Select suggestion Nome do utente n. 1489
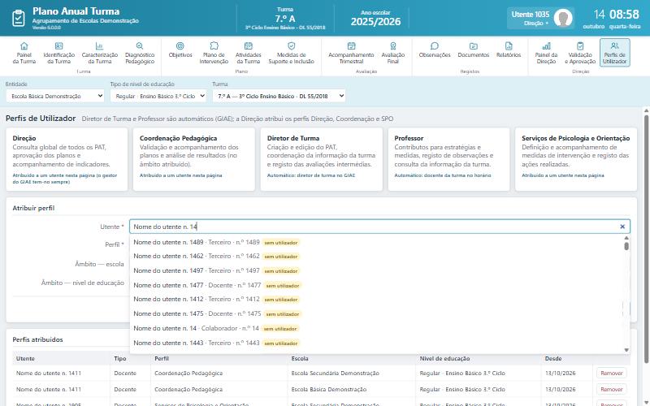 [x=376, y=242]
